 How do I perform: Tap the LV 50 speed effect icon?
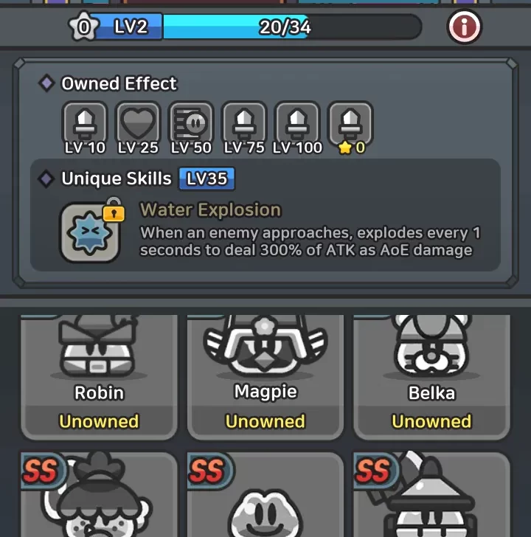(191, 123)
